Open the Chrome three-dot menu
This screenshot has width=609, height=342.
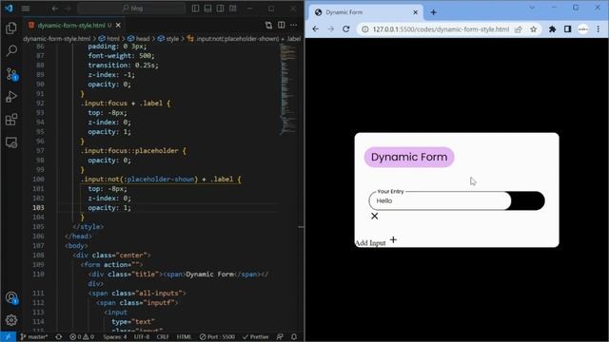click(x=599, y=29)
